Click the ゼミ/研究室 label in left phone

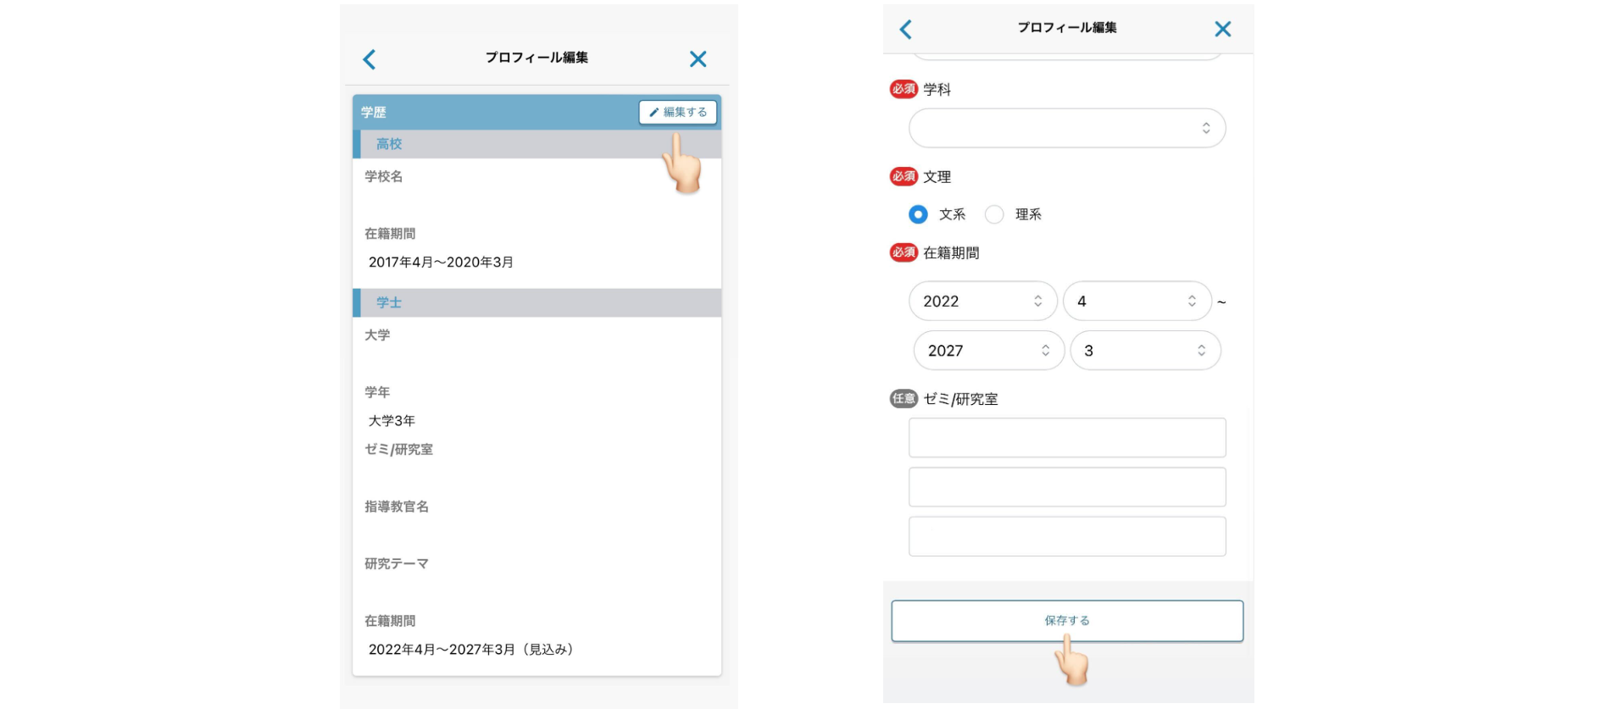pyautogui.click(x=398, y=449)
